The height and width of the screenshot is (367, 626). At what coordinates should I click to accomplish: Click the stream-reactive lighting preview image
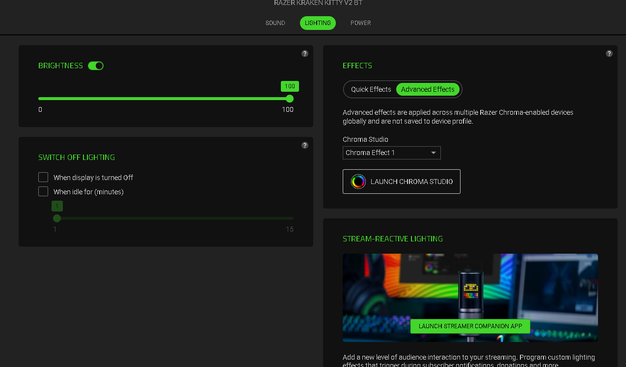click(470, 285)
